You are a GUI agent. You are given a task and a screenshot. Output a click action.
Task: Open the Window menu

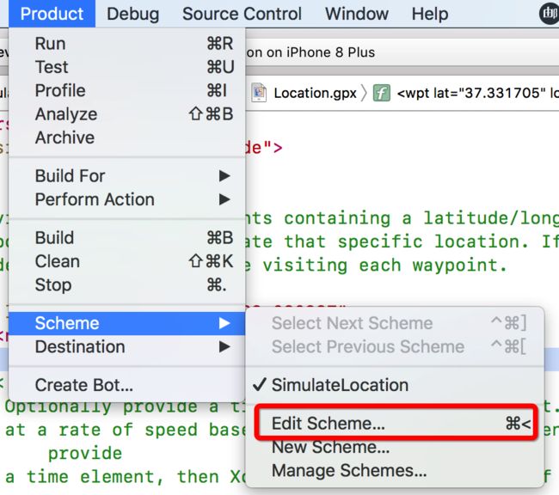[357, 14]
